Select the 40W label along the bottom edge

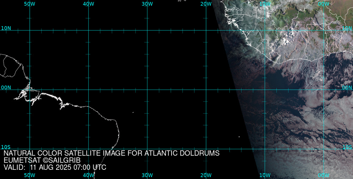[89, 175]
